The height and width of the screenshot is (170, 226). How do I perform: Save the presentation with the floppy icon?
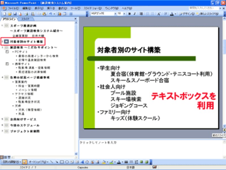(x=15, y=14)
